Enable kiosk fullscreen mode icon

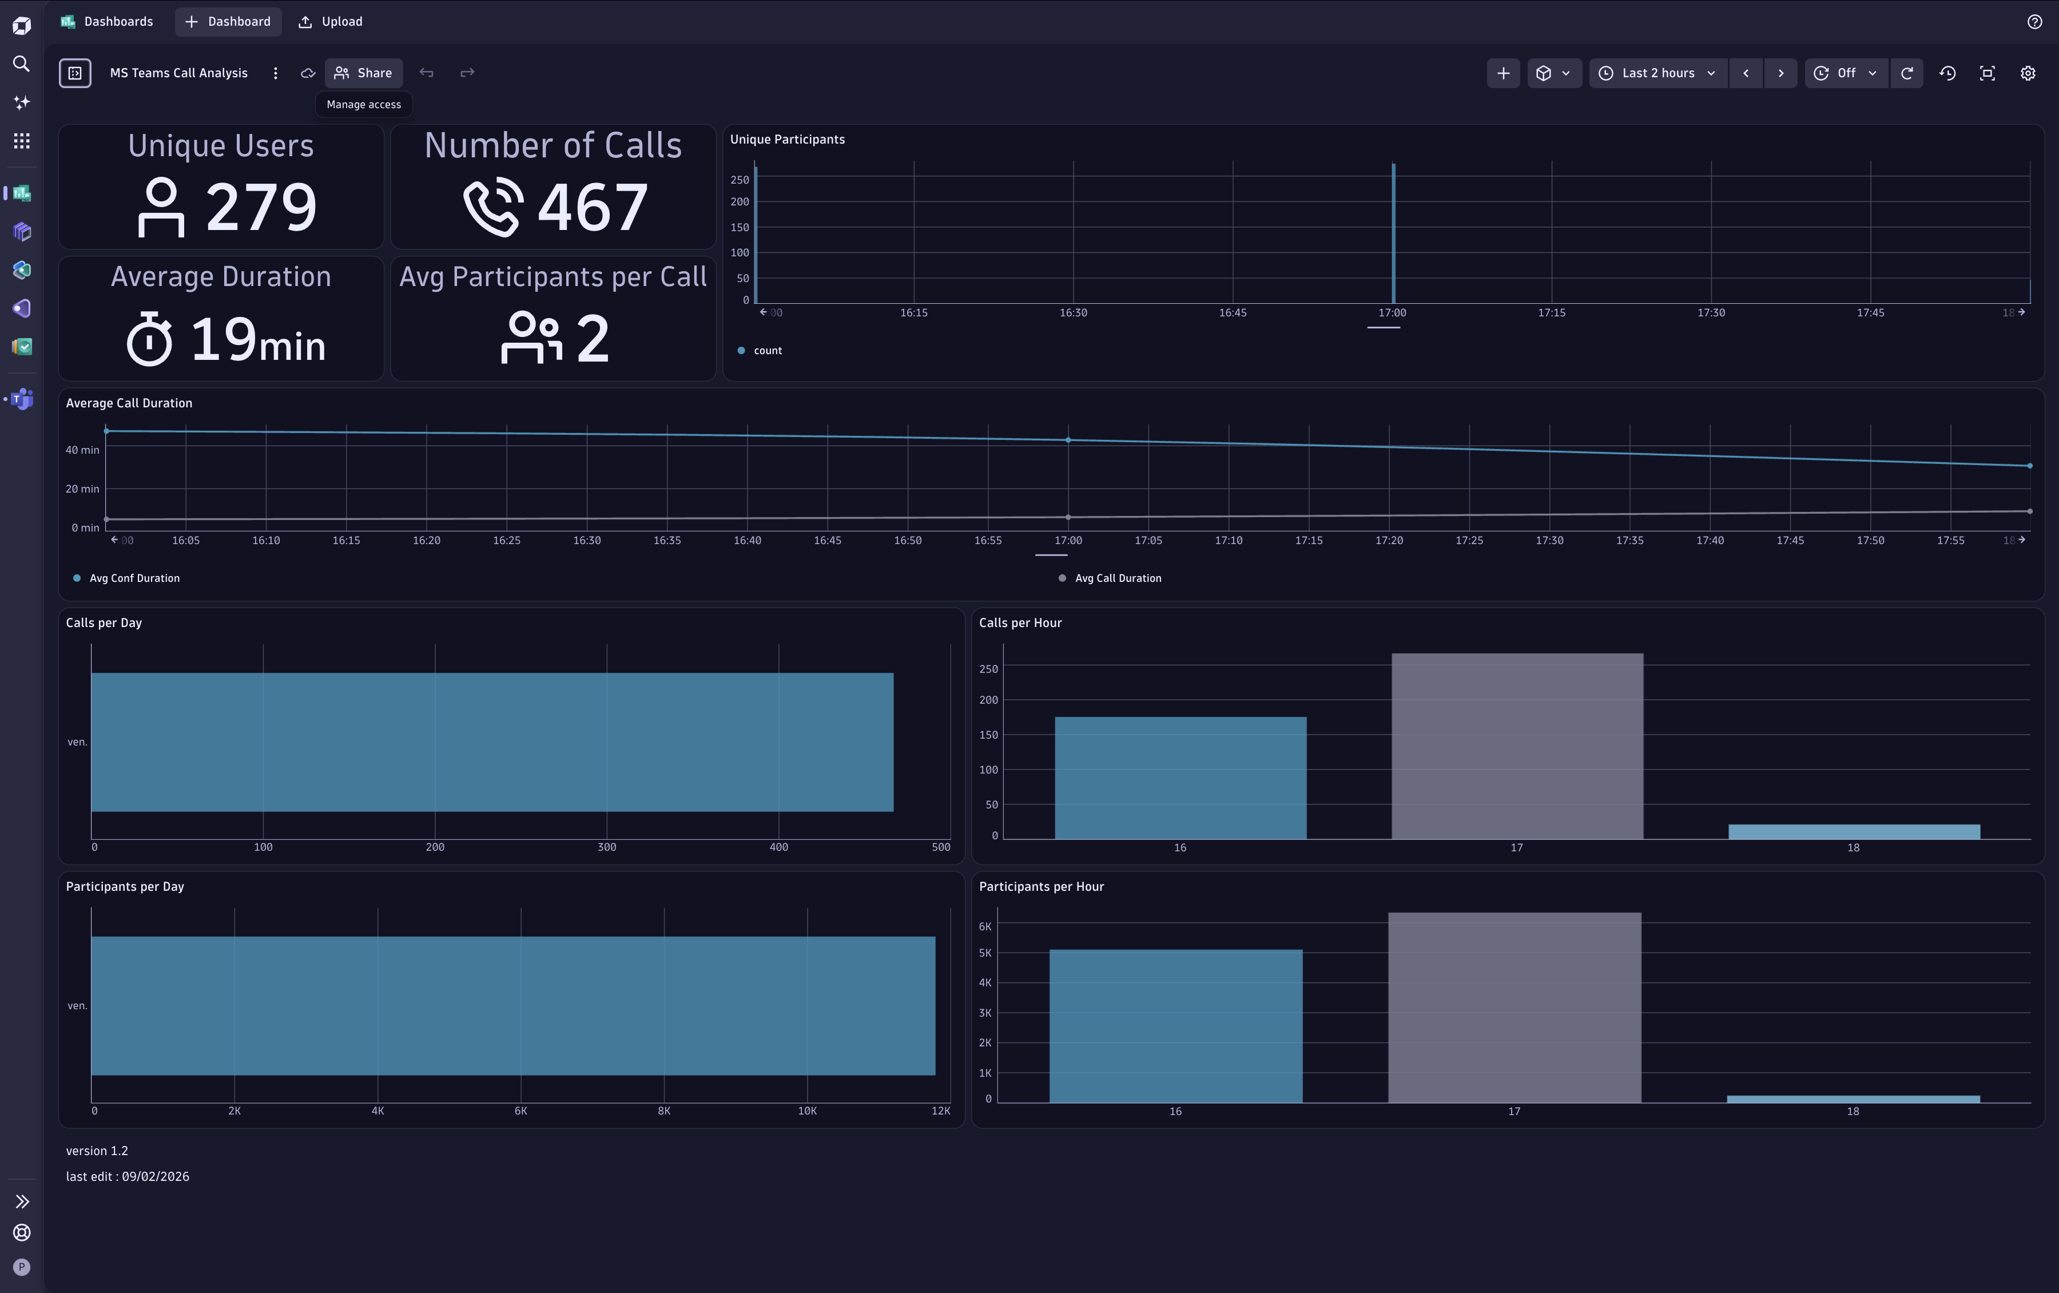(1987, 73)
